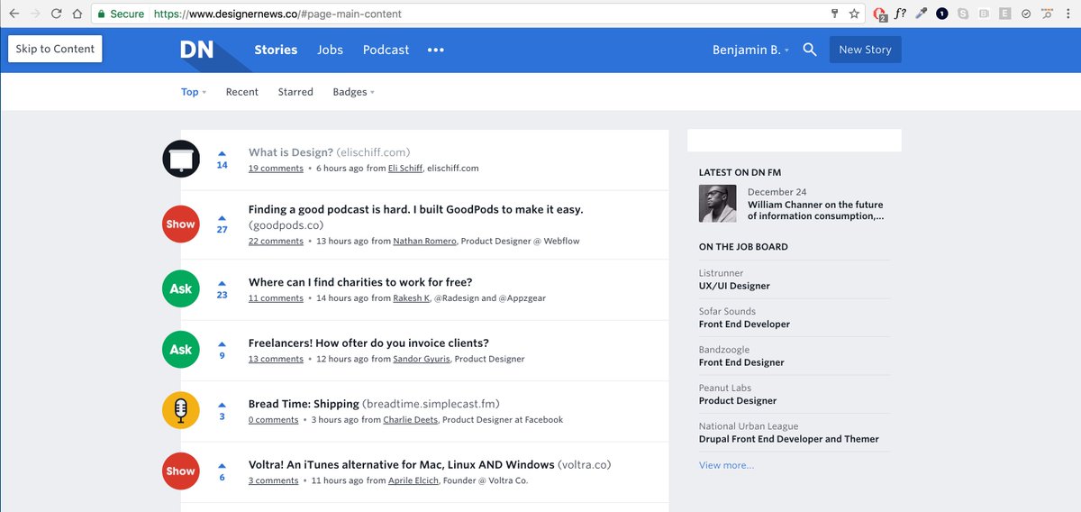Image resolution: width=1081 pixels, height=512 pixels.
Task: Click the black monitor icon beside What is Design
Action: (x=181, y=160)
